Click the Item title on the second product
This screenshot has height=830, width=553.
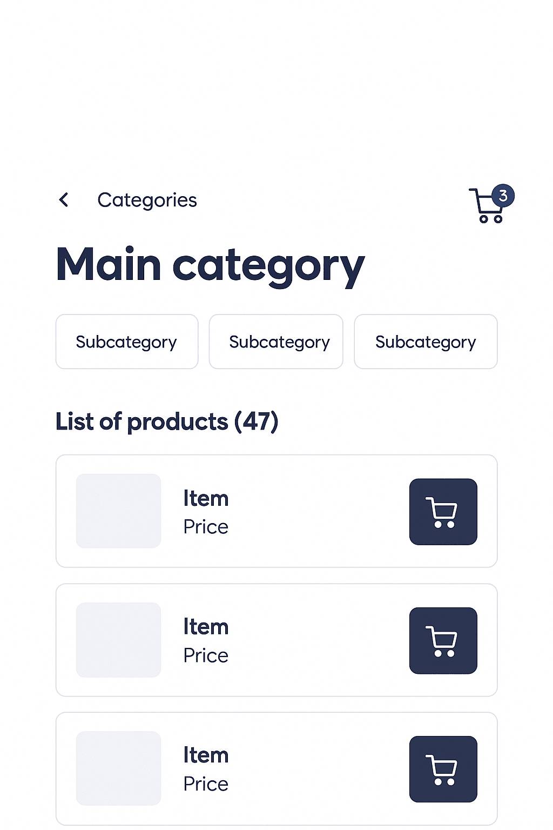[x=206, y=627]
